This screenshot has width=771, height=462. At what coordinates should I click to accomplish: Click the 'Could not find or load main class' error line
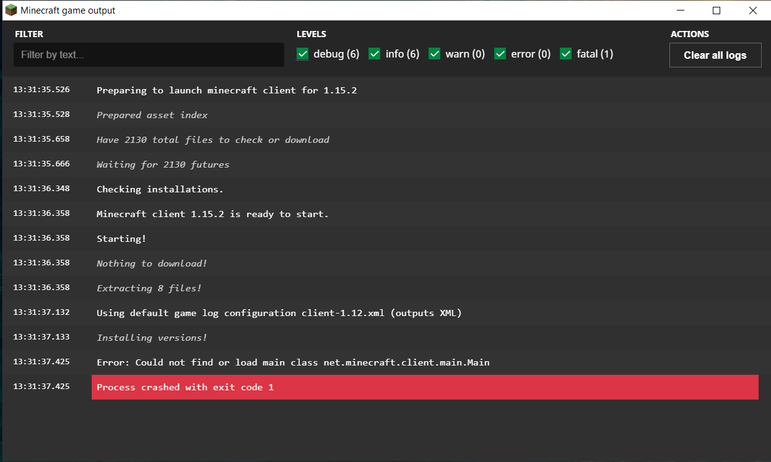click(293, 362)
